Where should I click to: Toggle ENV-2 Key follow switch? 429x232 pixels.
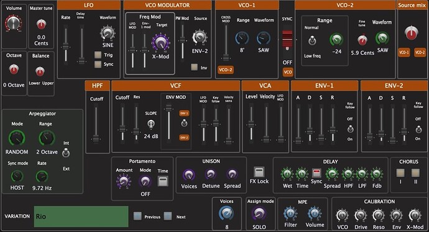[x=418, y=129]
